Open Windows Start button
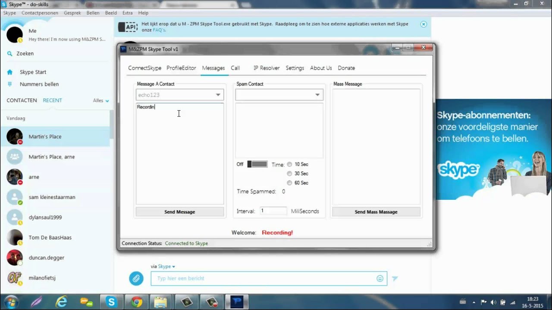Image resolution: width=552 pixels, height=310 pixels. tap(11, 302)
